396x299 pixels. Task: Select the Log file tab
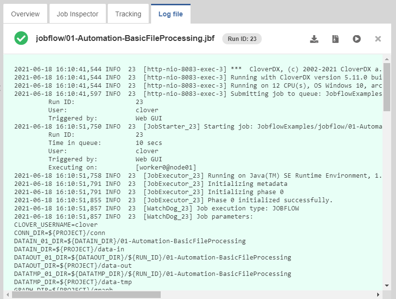point(170,14)
